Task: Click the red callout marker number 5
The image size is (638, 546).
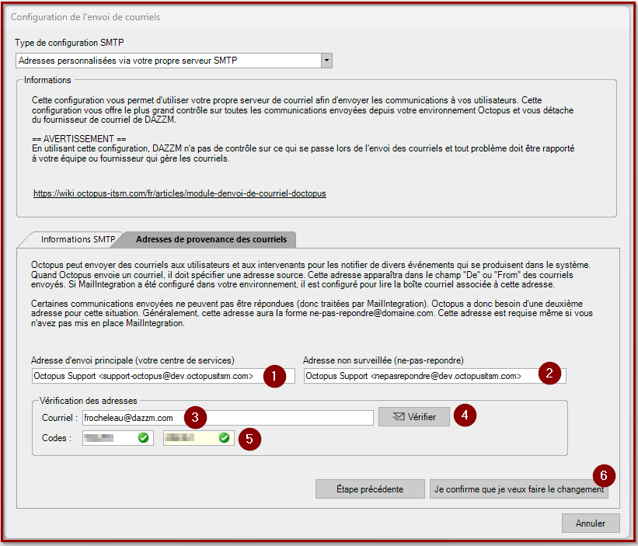Action: (249, 438)
